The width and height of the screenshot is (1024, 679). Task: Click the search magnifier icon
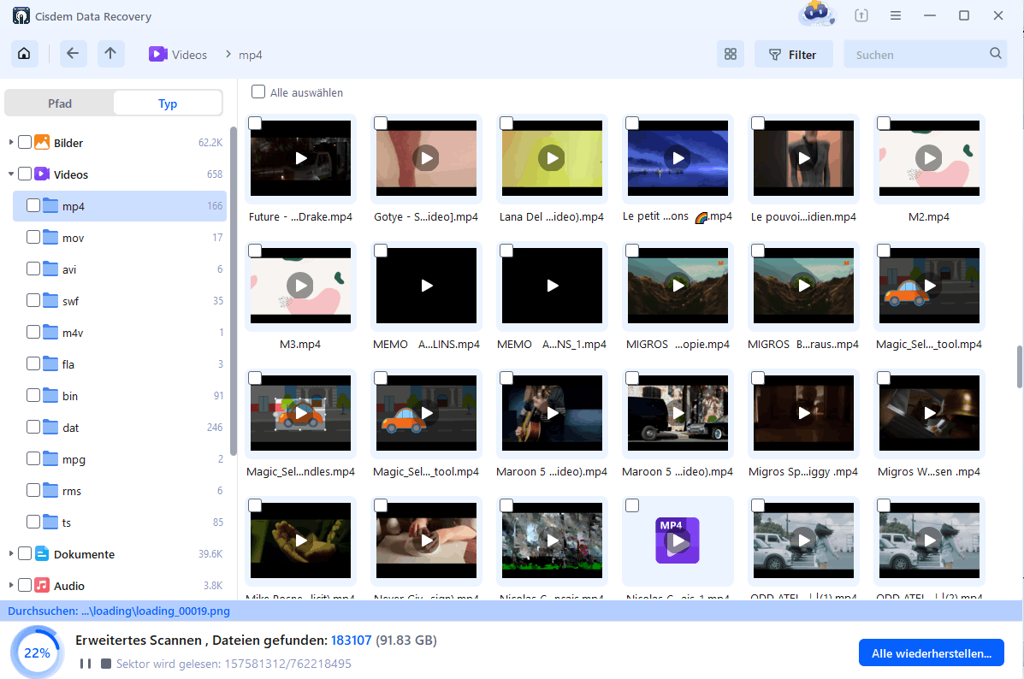coord(995,53)
